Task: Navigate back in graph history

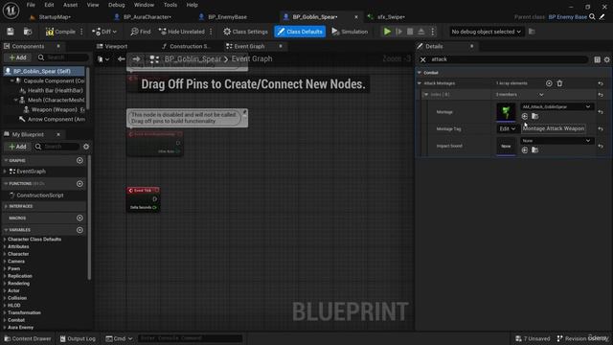Action: pos(122,59)
